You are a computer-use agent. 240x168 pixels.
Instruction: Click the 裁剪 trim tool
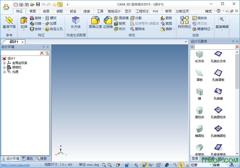166,23
